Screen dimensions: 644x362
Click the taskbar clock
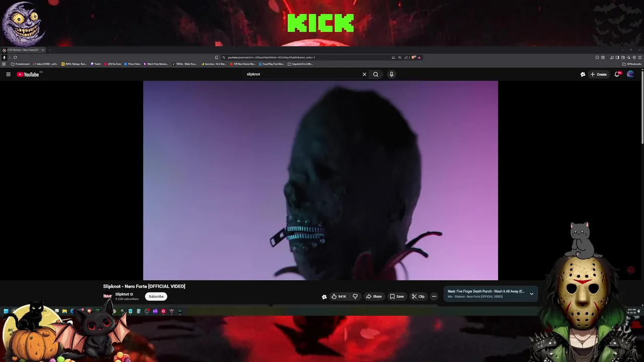point(631,311)
